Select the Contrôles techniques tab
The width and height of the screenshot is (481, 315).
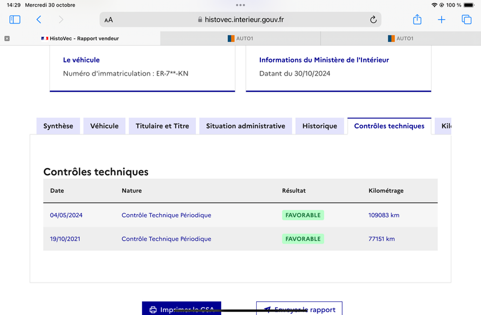389,126
